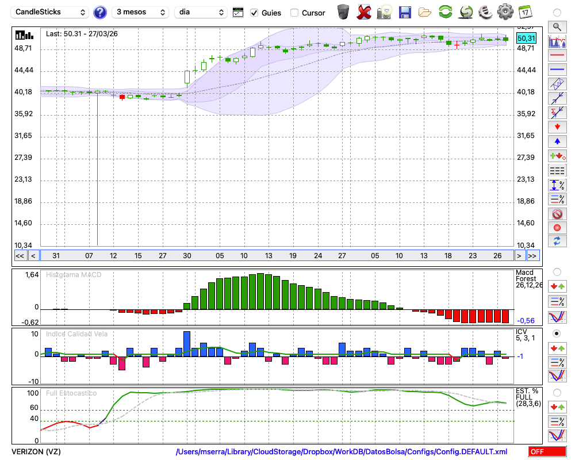Select the radio button beside Macd Forest panel
575x460 pixels.
point(557,271)
